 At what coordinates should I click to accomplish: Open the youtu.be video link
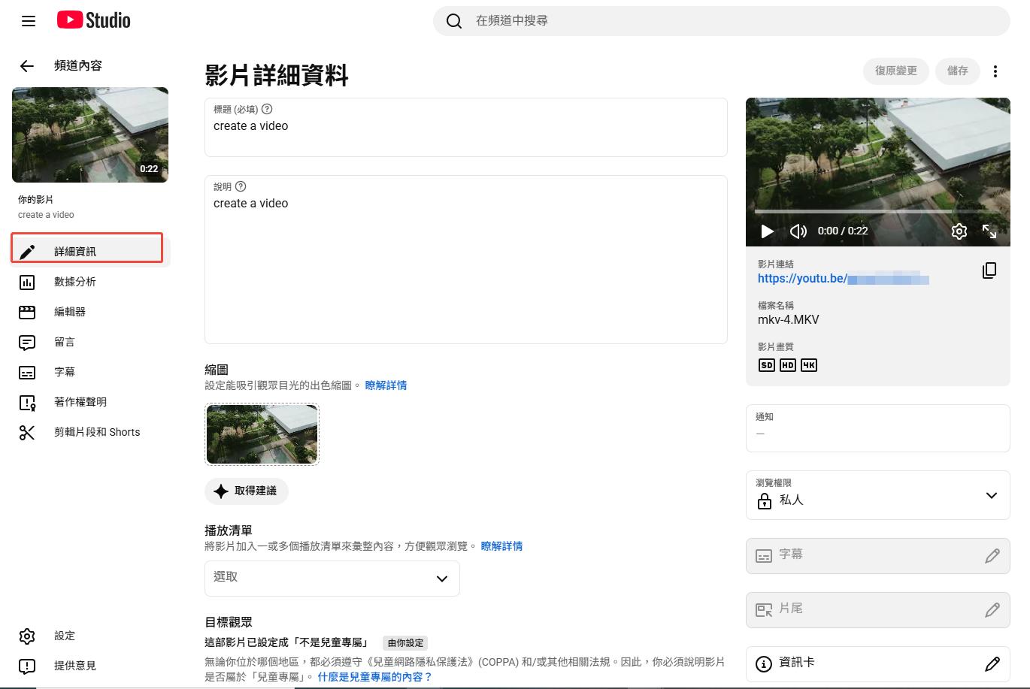[x=844, y=279]
